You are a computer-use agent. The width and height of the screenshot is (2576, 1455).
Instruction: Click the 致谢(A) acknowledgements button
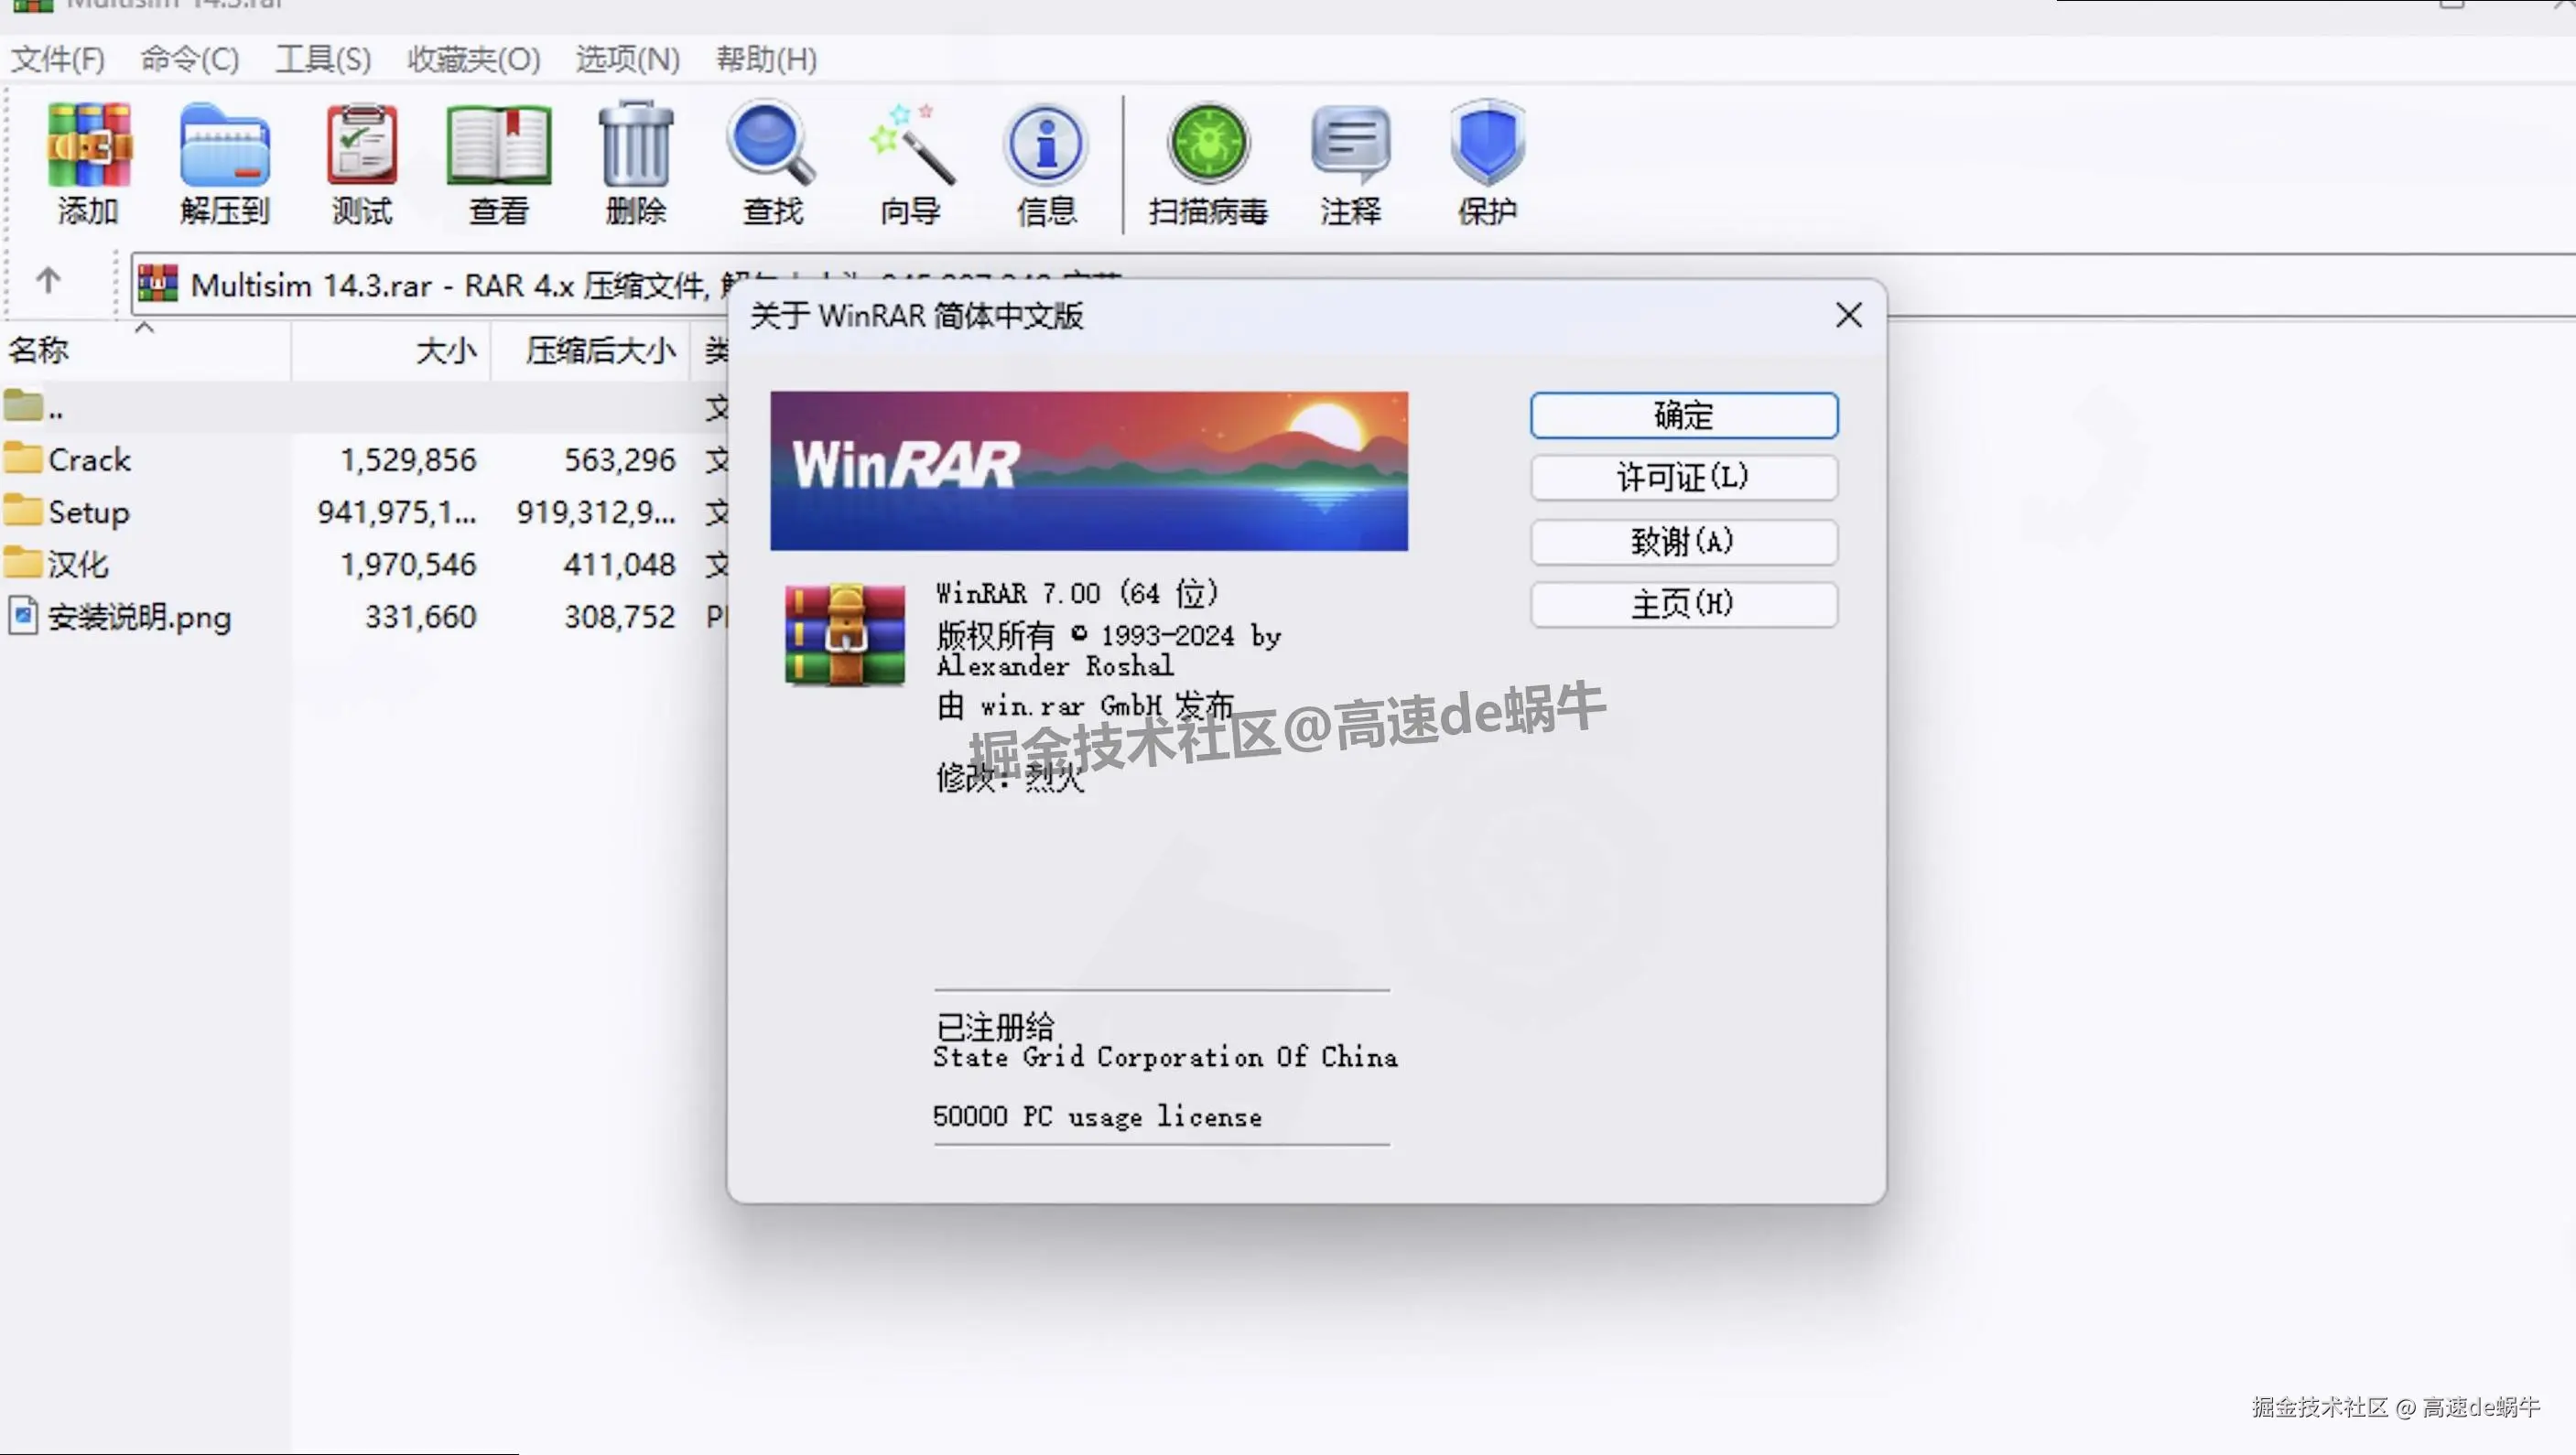1683,542
